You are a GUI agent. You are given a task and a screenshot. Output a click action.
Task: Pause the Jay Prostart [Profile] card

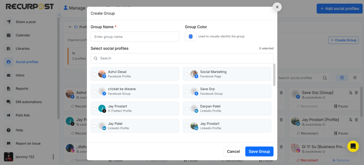coord(341,133)
